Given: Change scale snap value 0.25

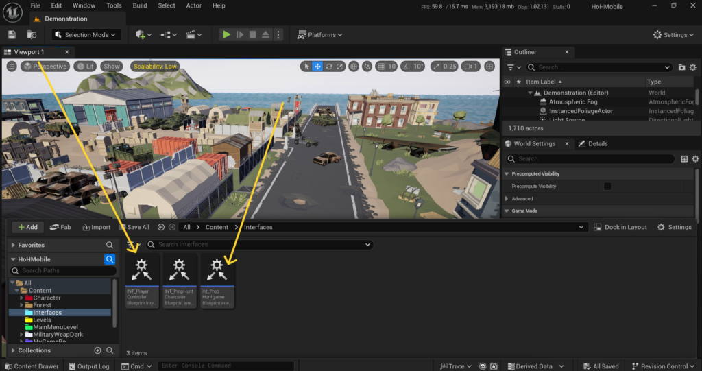Looking at the screenshot, I should [450, 67].
